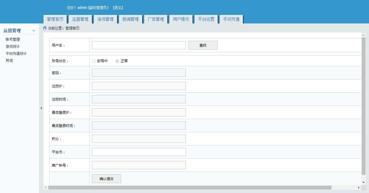Open the 用户操作 tab
This screenshot has height=193, width=369.
coord(181,19)
